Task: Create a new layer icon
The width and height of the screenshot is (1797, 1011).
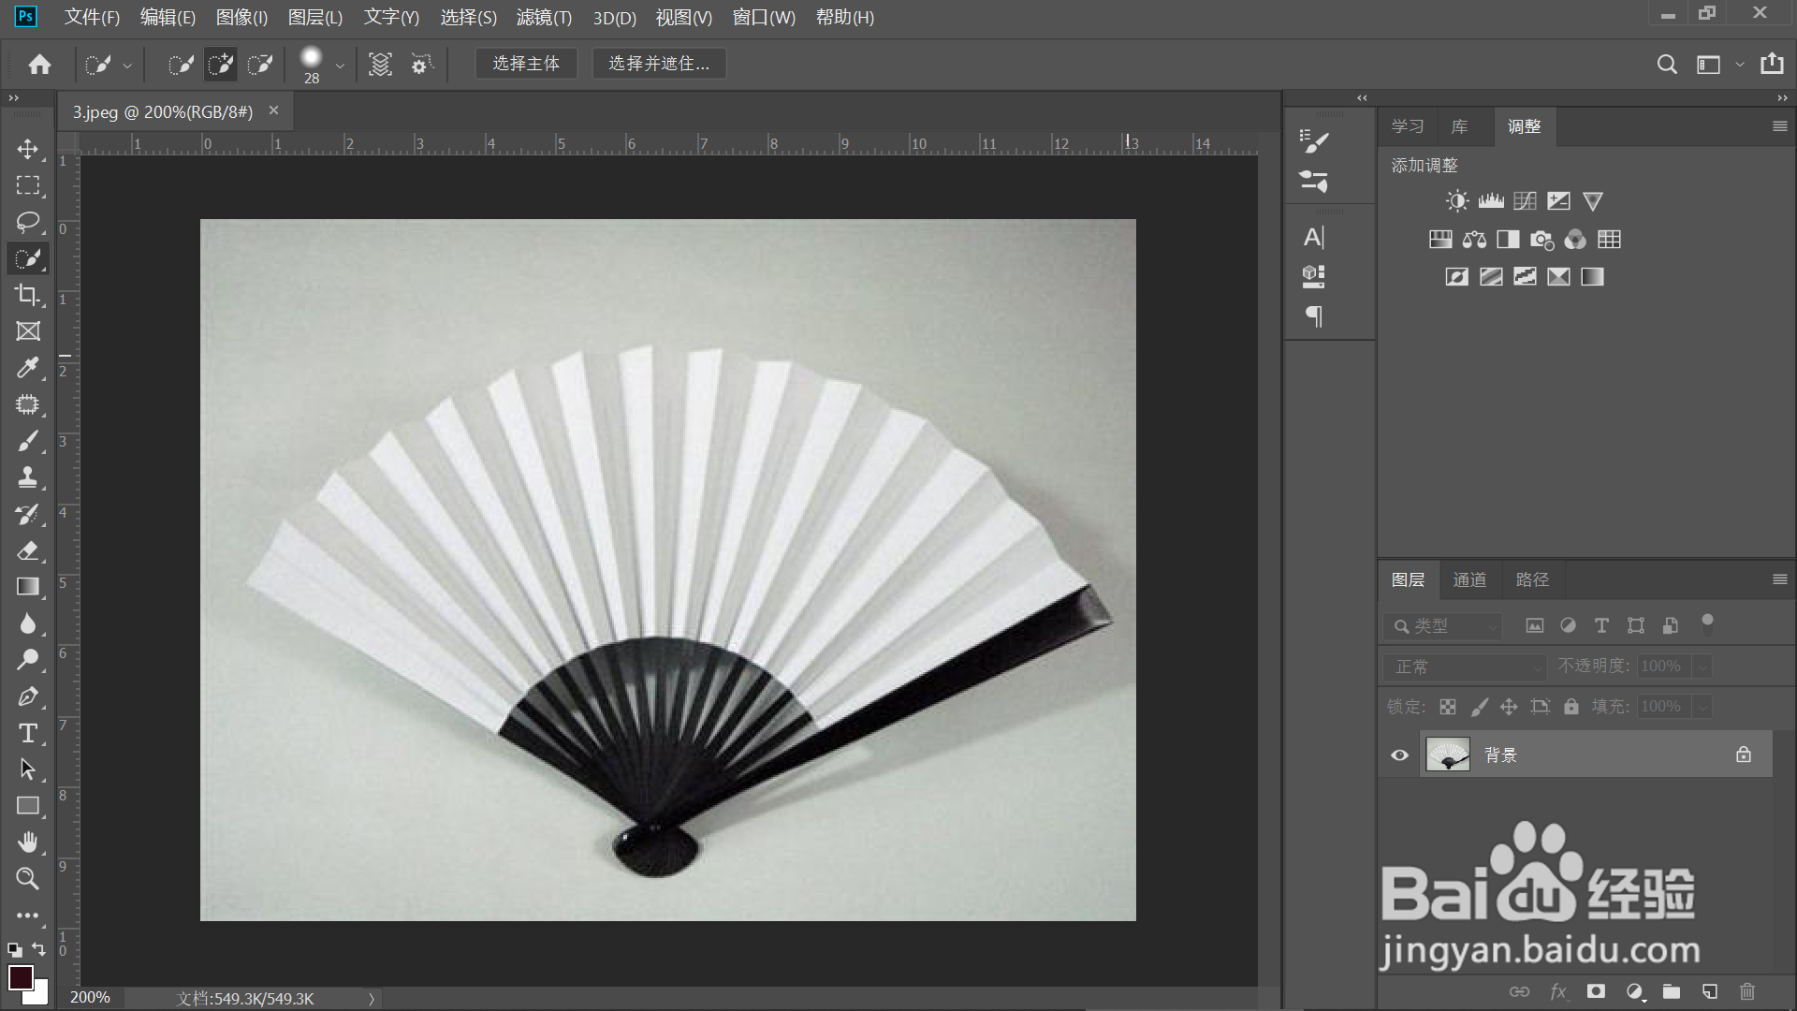Action: pyautogui.click(x=1709, y=991)
